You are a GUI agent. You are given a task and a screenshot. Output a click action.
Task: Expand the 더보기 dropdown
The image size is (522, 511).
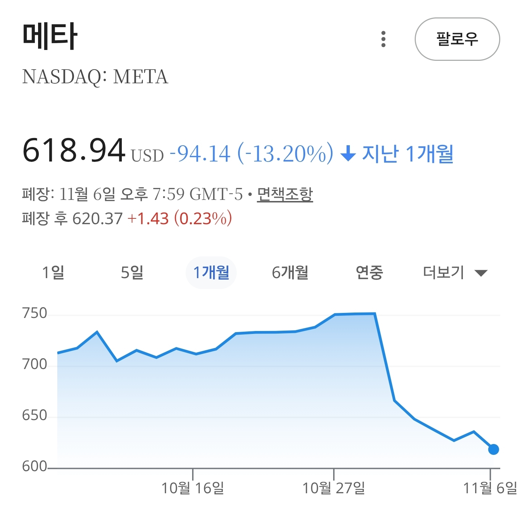(455, 272)
